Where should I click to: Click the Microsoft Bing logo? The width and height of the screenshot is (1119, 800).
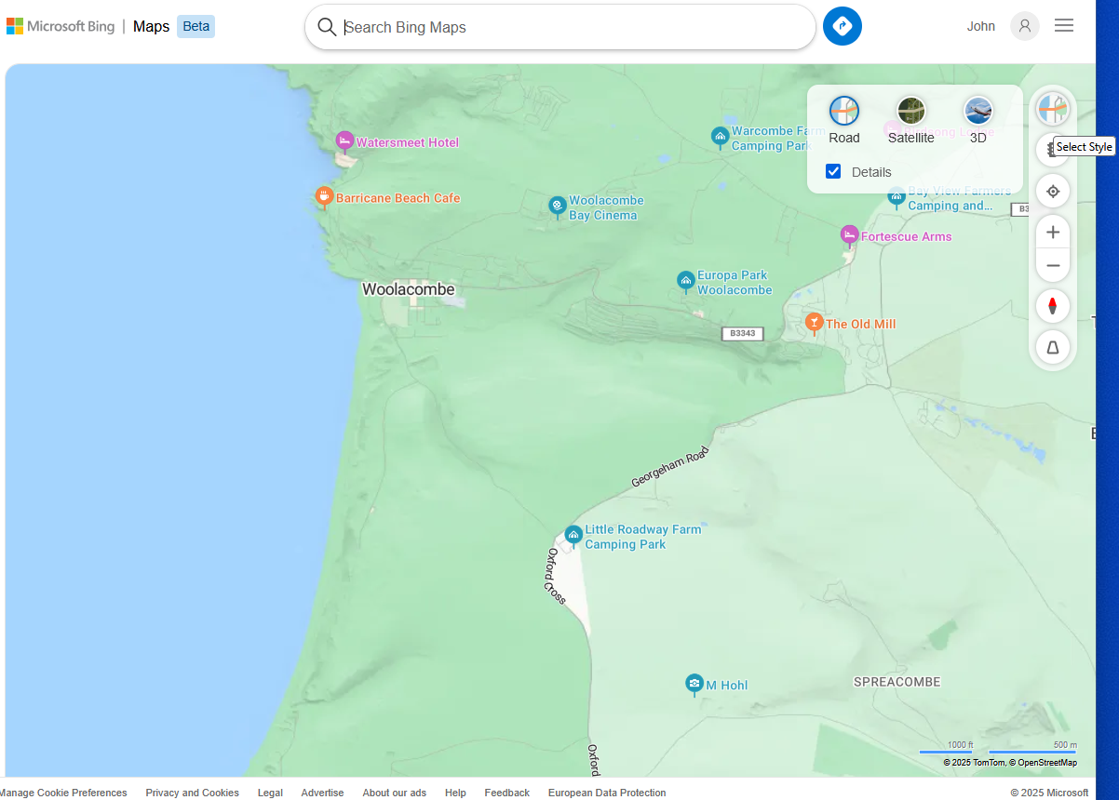(x=61, y=26)
